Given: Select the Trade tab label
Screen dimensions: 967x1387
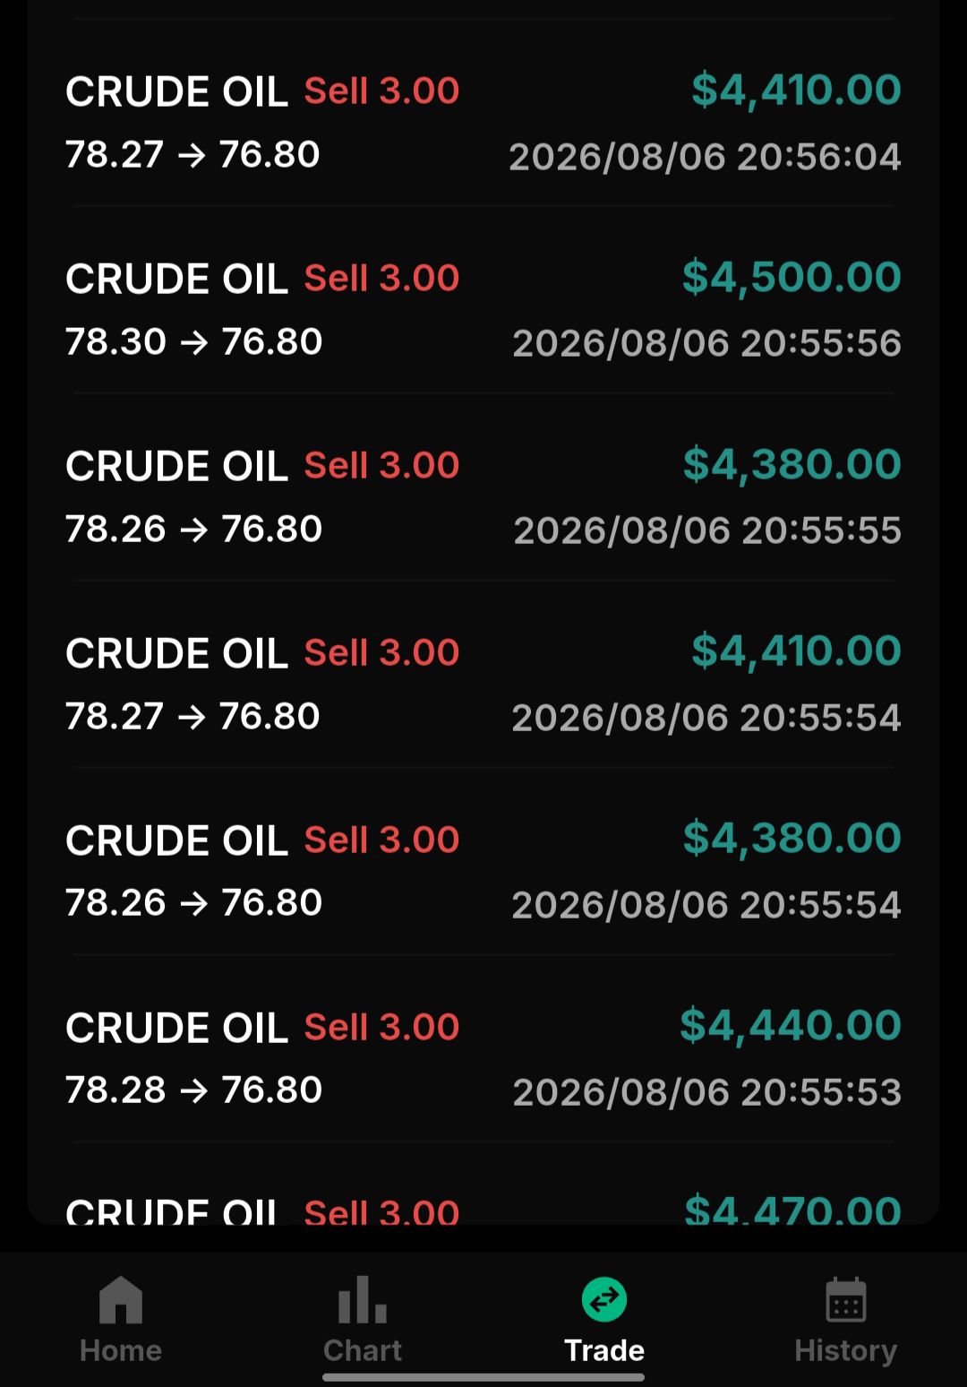Looking at the screenshot, I should (604, 1350).
